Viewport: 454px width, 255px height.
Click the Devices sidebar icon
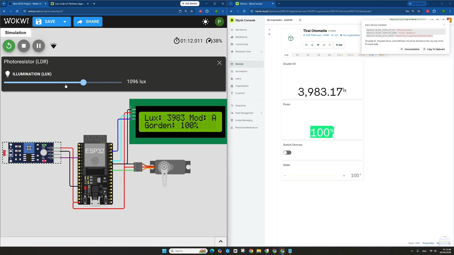[x=232, y=64]
